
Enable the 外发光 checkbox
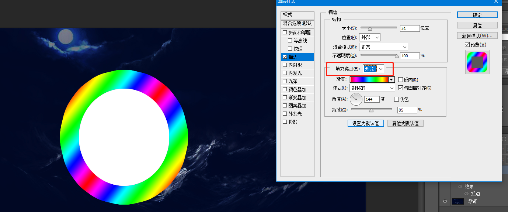coord(285,114)
